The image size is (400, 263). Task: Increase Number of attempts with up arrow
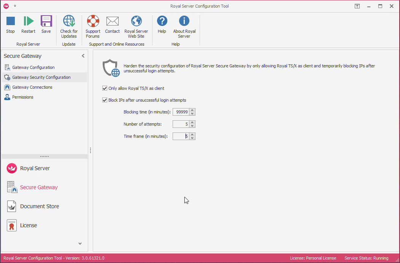click(x=192, y=123)
